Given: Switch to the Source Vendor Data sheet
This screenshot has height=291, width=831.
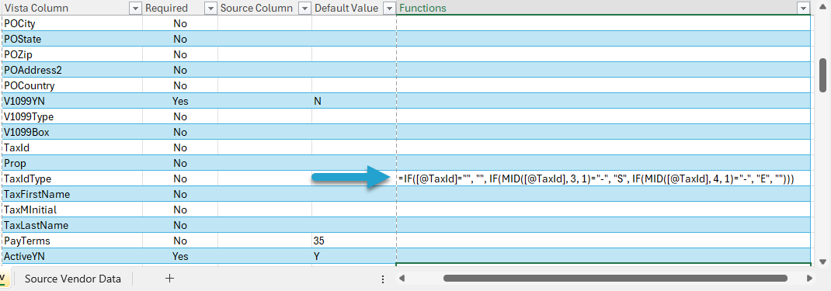Looking at the screenshot, I should (x=72, y=279).
